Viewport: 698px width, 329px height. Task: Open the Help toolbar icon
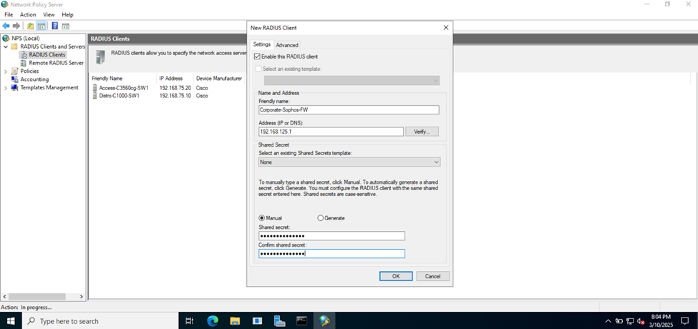tap(55, 26)
